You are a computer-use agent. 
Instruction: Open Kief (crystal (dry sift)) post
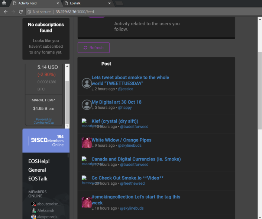point(115,121)
